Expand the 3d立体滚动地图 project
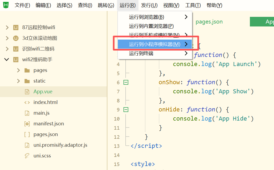This screenshot has width=274, height=170. point(7,38)
